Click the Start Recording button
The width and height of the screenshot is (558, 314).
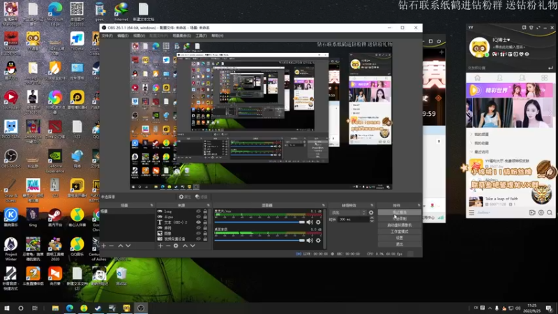399,218
